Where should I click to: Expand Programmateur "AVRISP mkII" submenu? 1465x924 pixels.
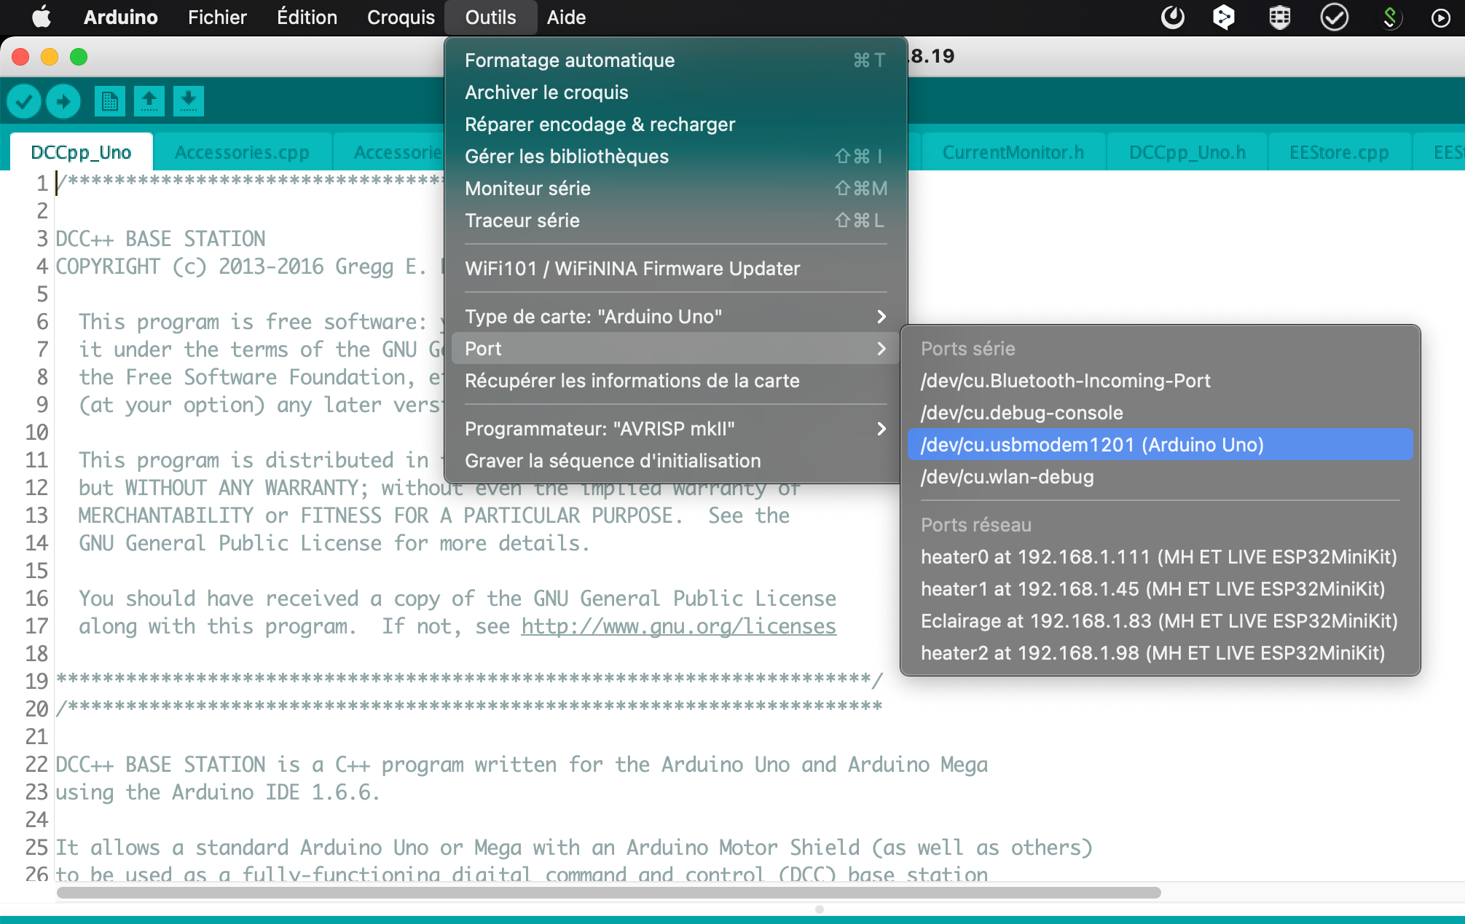click(675, 429)
